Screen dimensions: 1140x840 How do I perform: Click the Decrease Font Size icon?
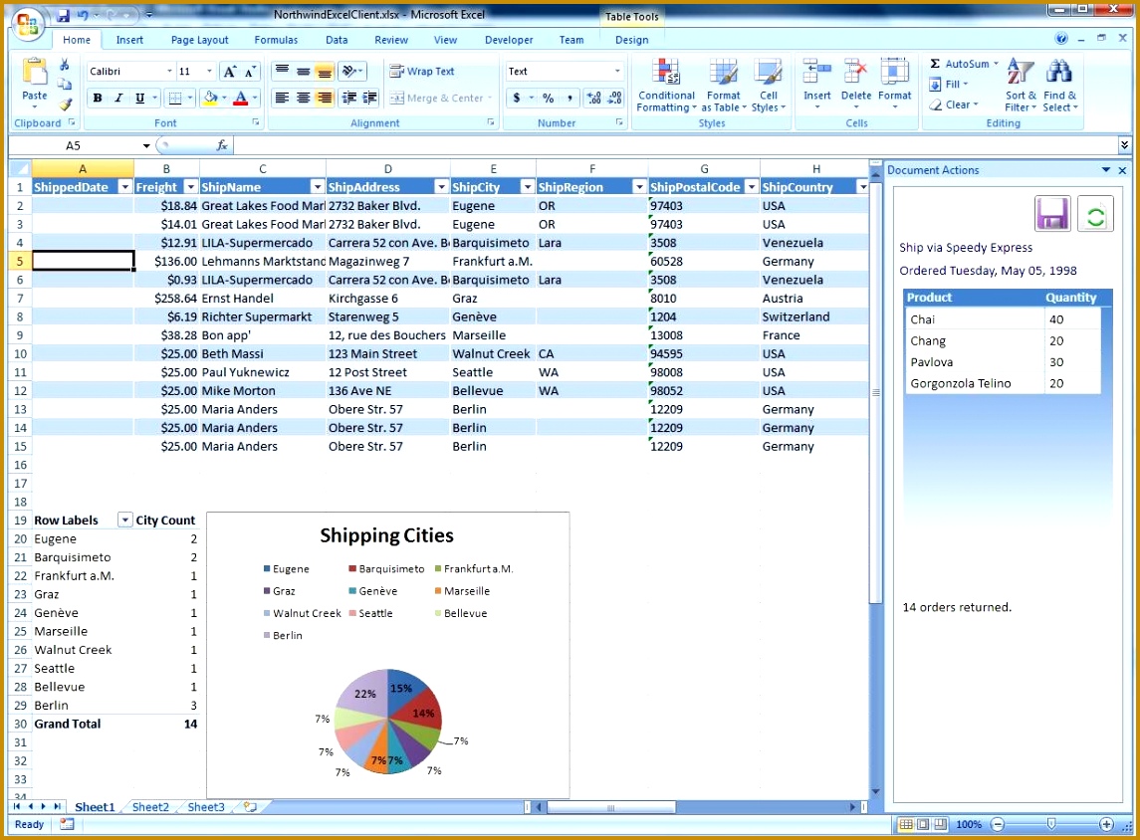click(249, 72)
